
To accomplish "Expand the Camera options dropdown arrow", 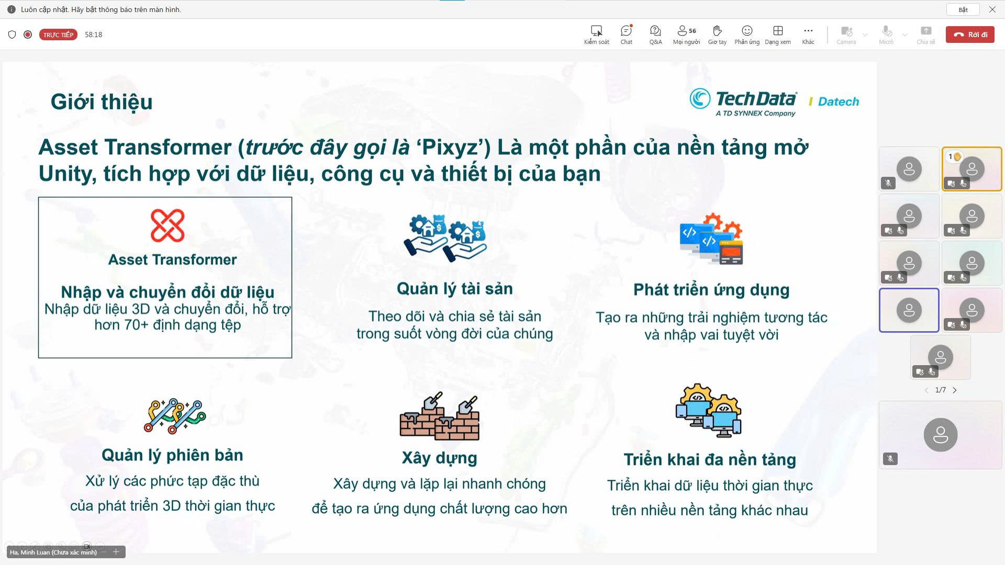I will [x=865, y=35].
